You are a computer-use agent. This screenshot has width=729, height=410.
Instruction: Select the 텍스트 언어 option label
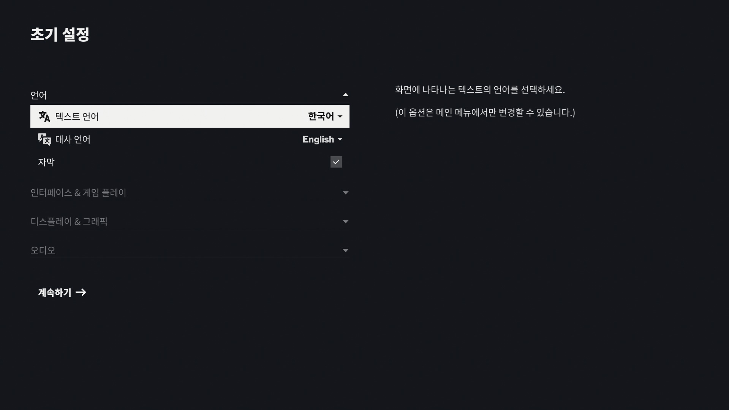click(x=77, y=116)
